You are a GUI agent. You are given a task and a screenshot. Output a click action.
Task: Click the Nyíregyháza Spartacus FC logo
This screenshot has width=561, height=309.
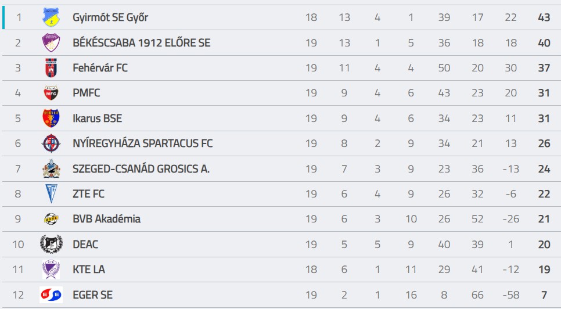(51, 143)
